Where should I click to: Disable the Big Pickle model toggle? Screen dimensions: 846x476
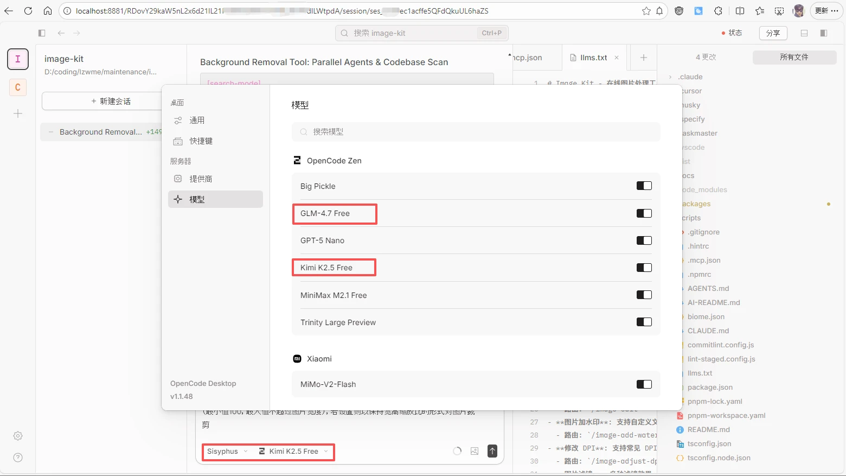(644, 185)
